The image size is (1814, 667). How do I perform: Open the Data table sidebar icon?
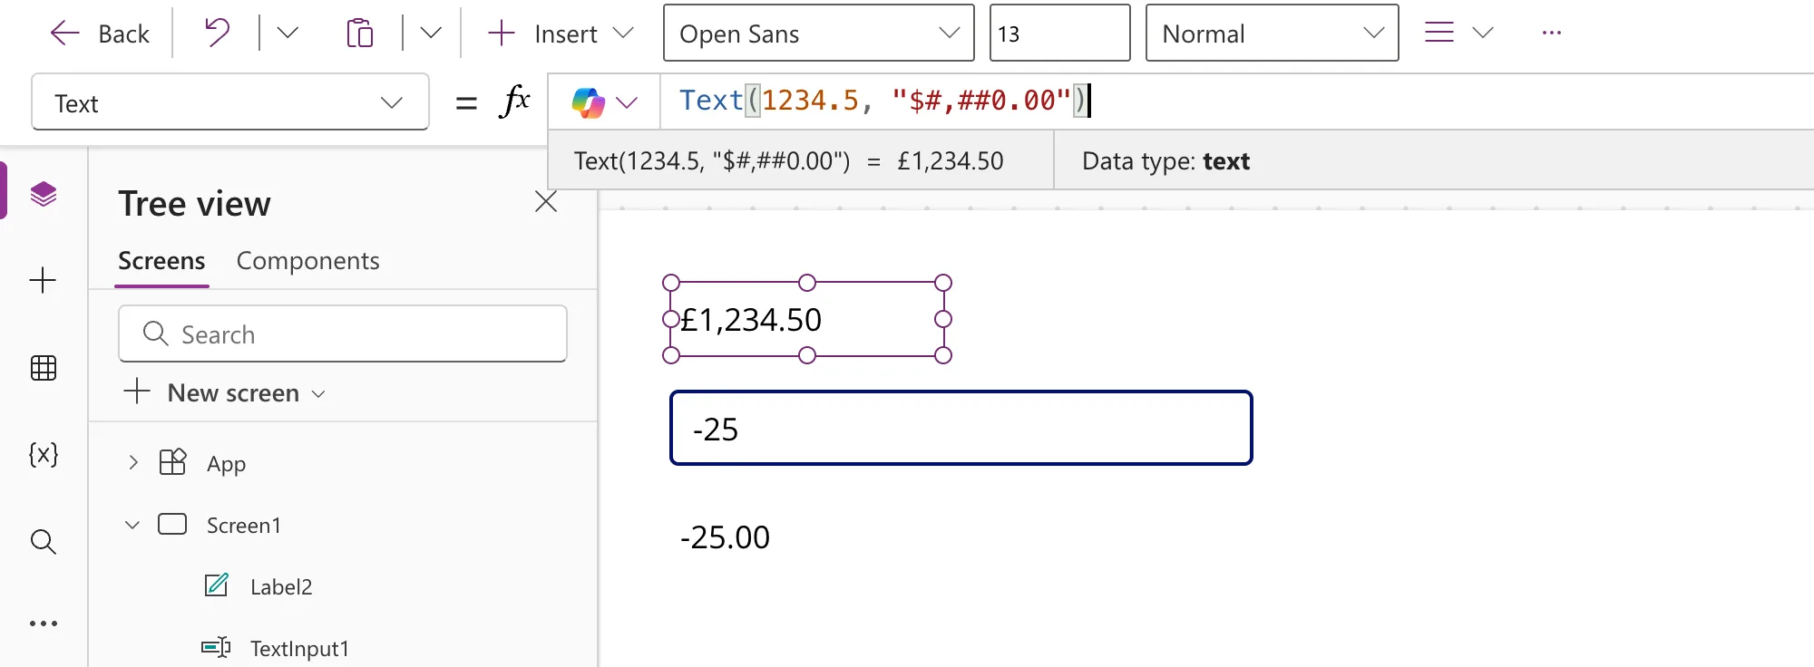44,368
